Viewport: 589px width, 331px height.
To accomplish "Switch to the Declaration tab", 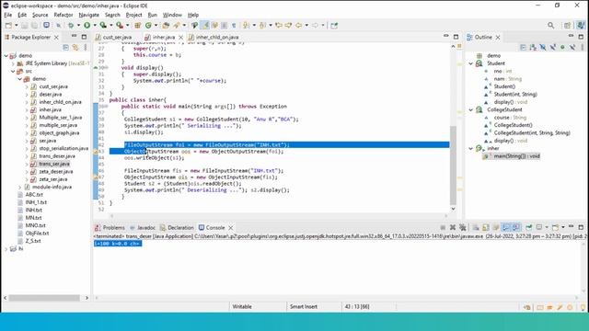I will point(177,227).
